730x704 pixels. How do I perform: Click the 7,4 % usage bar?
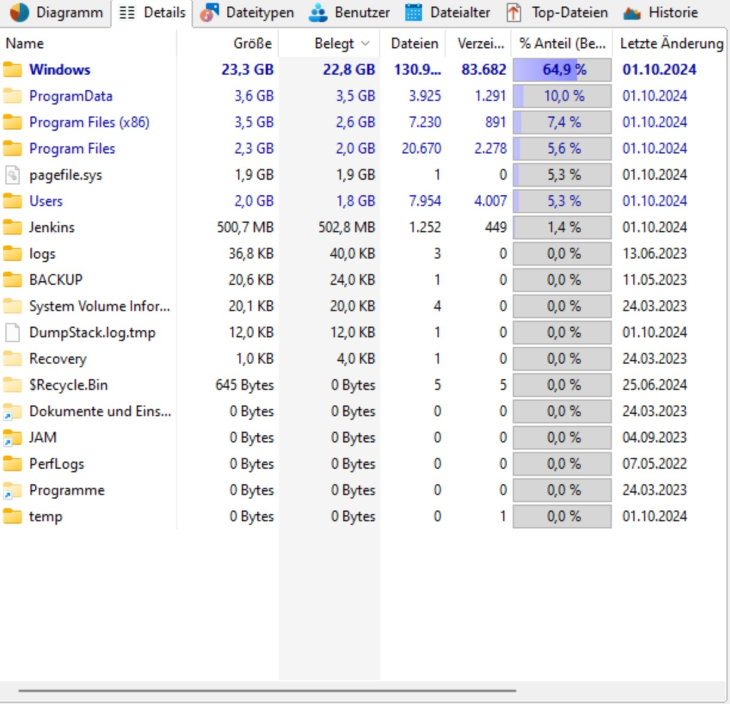click(x=562, y=122)
